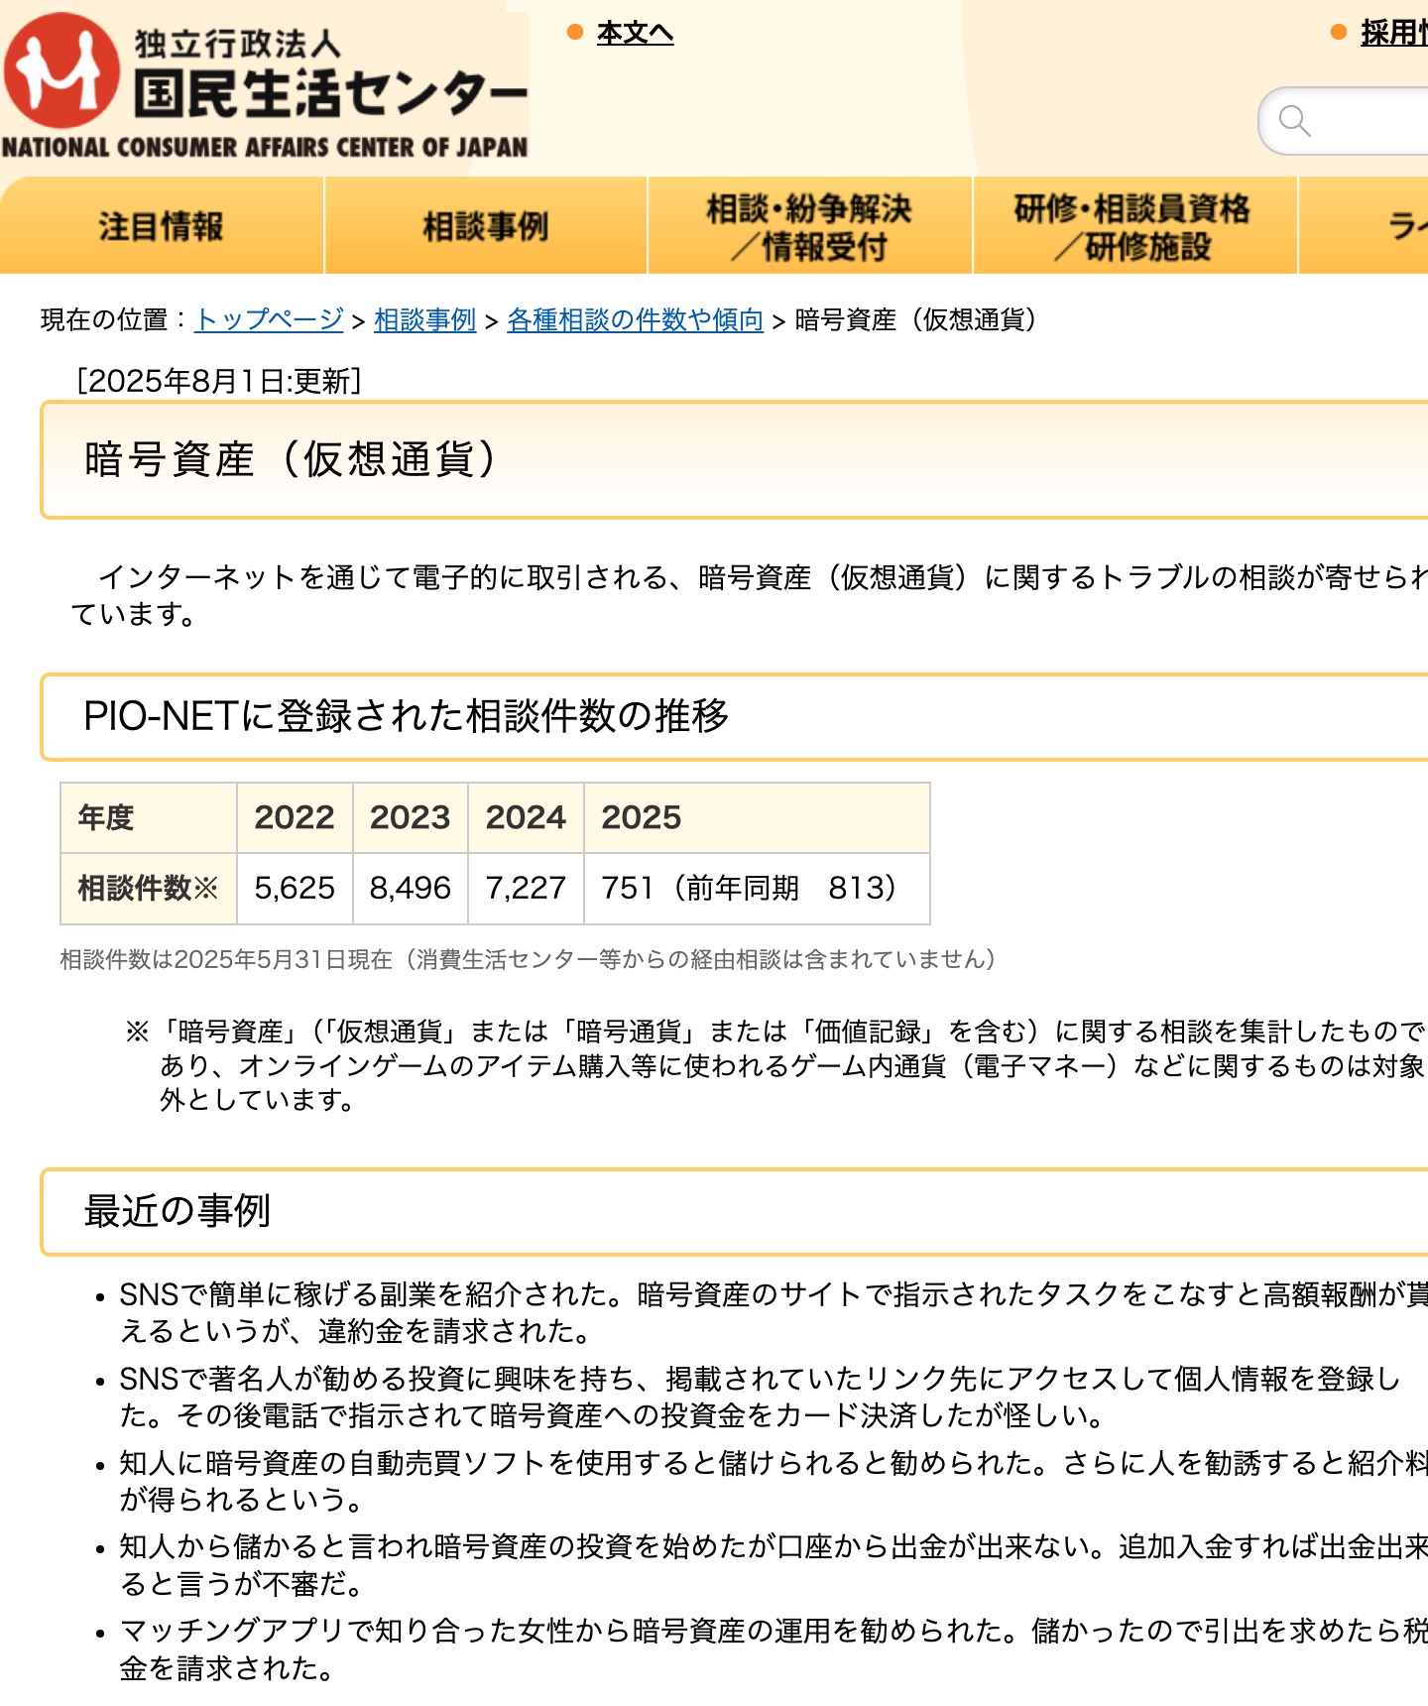Focus the site search field
1428x1706 pixels.
coord(1344,121)
